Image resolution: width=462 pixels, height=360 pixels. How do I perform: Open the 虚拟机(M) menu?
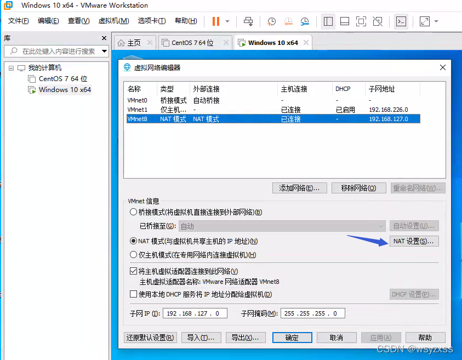coord(114,21)
